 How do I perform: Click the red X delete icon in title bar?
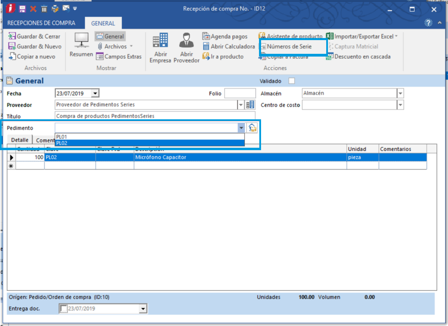(x=33, y=9)
